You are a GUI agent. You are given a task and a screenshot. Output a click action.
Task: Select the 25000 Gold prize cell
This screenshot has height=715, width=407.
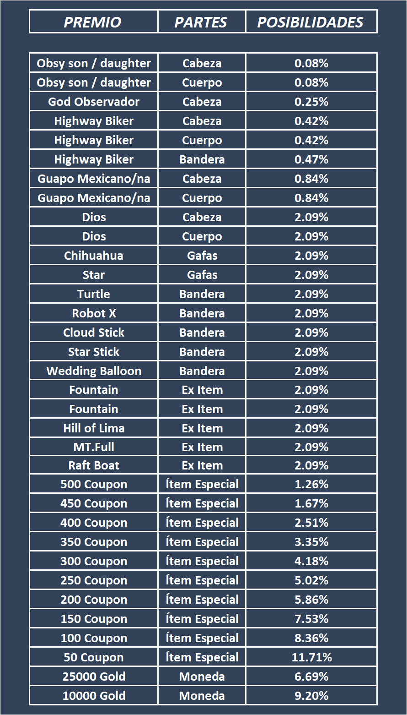(x=94, y=677)
